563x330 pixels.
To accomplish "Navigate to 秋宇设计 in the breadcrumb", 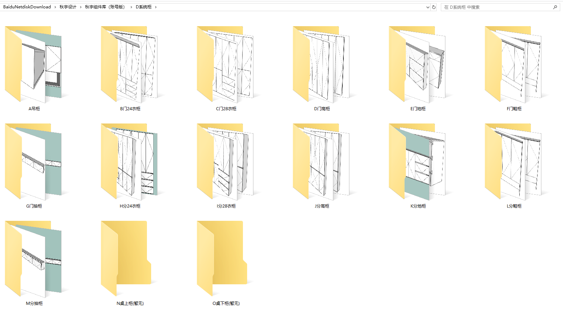I will (68, 7).
